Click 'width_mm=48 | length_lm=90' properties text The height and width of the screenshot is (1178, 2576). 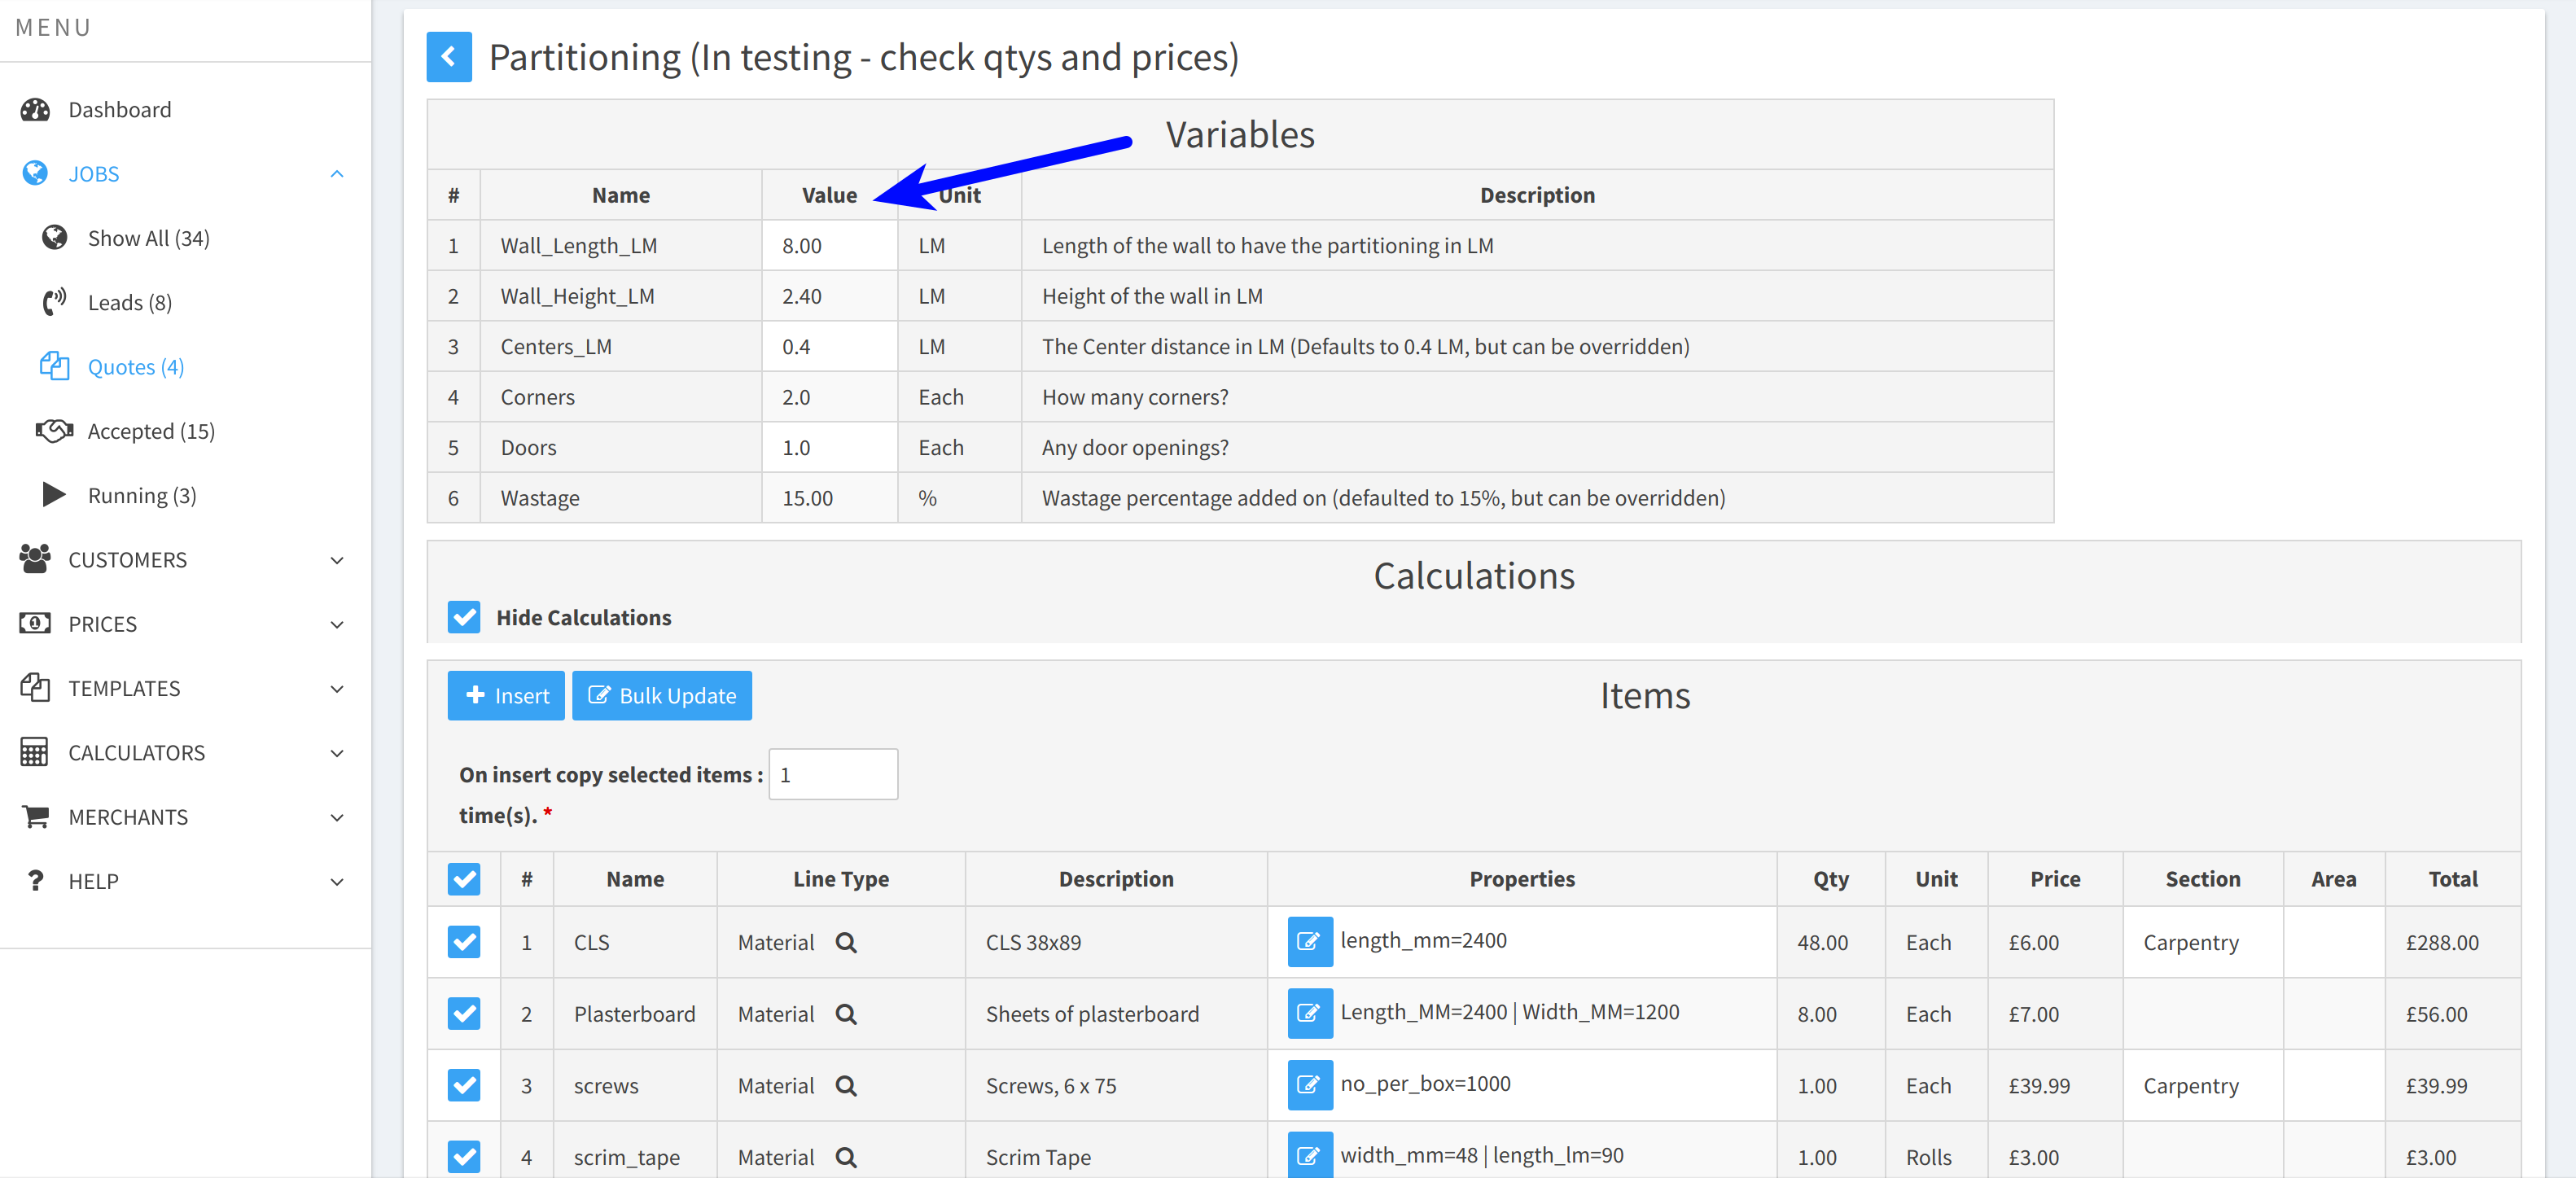coord(1482,1155)
